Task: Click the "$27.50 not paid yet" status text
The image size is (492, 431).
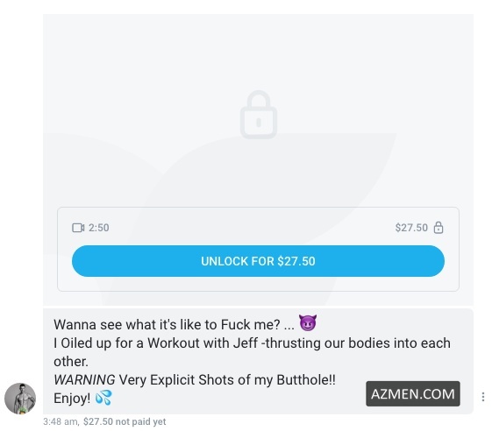Action: pyautogui.click(x=125, y=421)
